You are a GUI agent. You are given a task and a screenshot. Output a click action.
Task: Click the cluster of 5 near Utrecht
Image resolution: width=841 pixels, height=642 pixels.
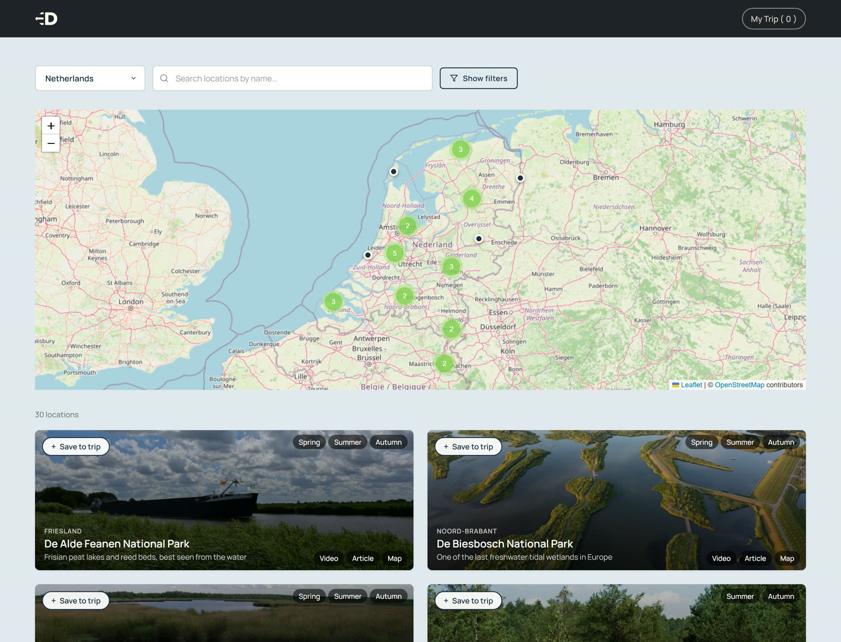click(x=395, y=253)
